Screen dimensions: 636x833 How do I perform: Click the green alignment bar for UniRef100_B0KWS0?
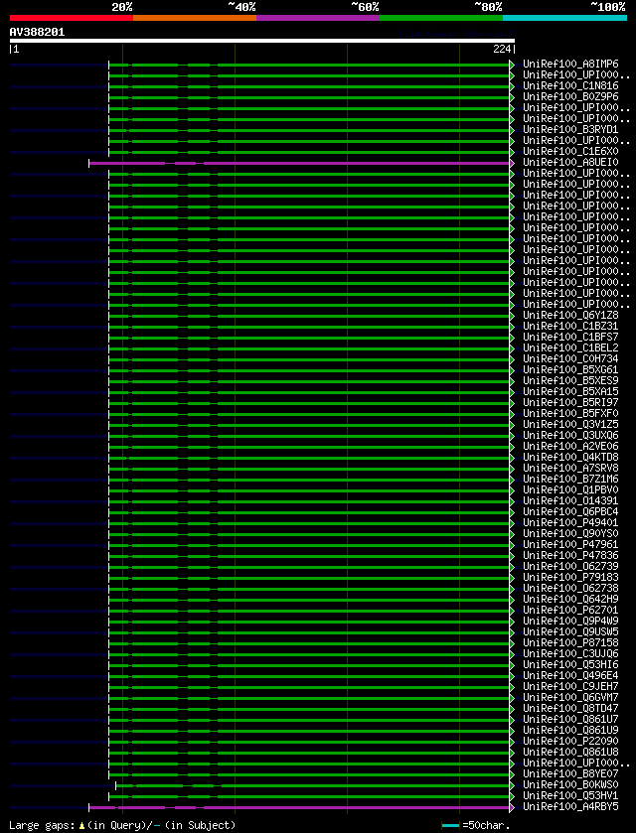[313, 785]
